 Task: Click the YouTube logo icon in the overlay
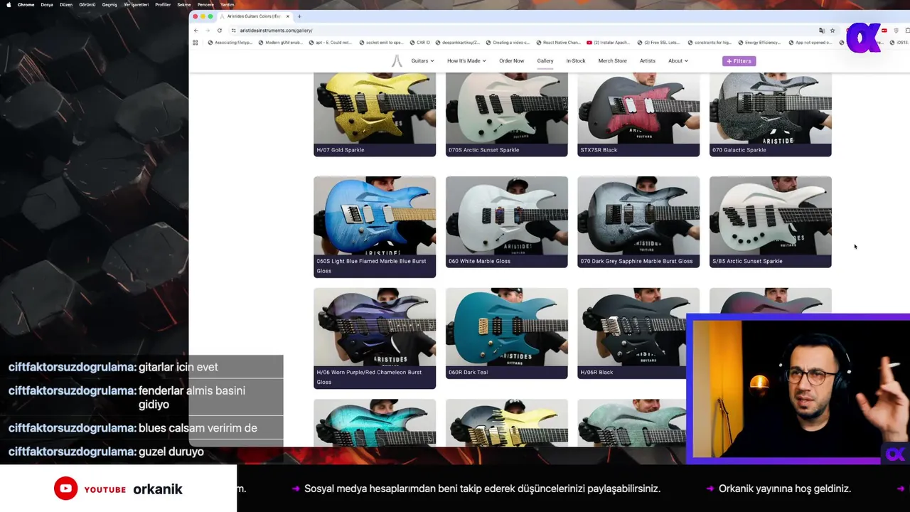coord(65,489)
